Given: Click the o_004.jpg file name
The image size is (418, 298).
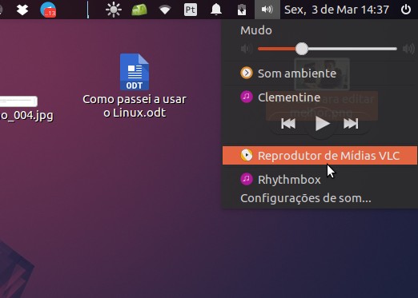Looking at the screenshot, I should click(26, 116).
